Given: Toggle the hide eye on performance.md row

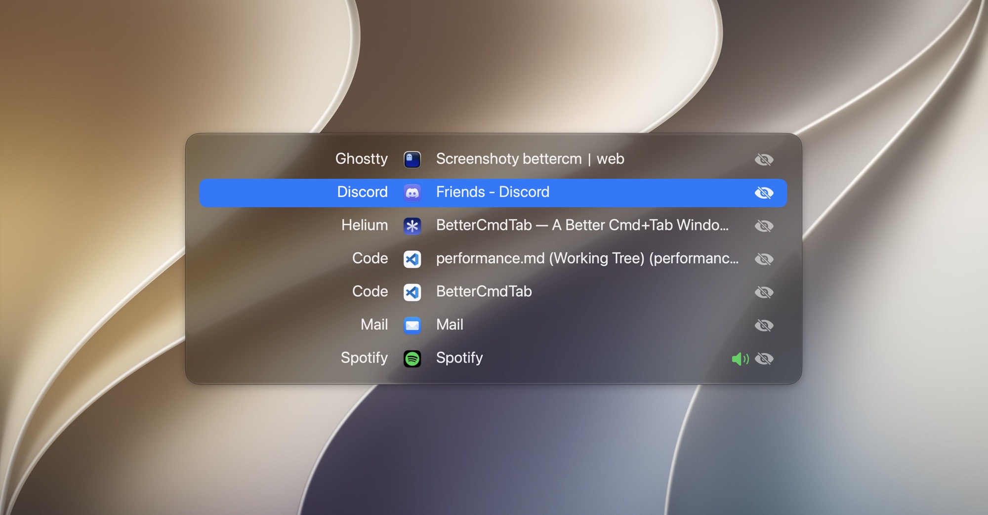Looking at the screenshot, I should (764, 259).
